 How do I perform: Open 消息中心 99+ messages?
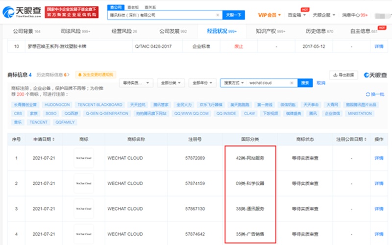pyautogui.click(x=355, y=15)
